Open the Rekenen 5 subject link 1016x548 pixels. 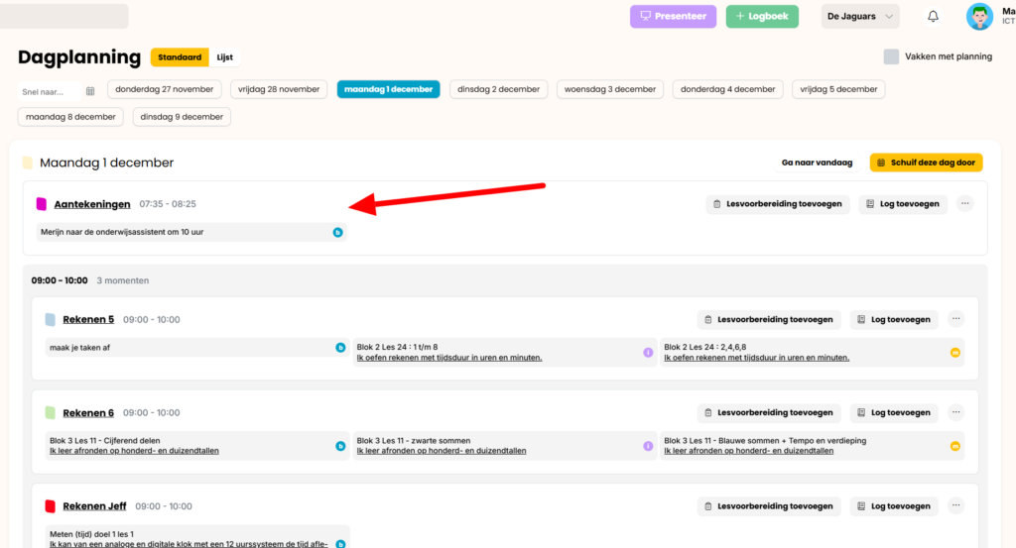(x=88, y=320)
